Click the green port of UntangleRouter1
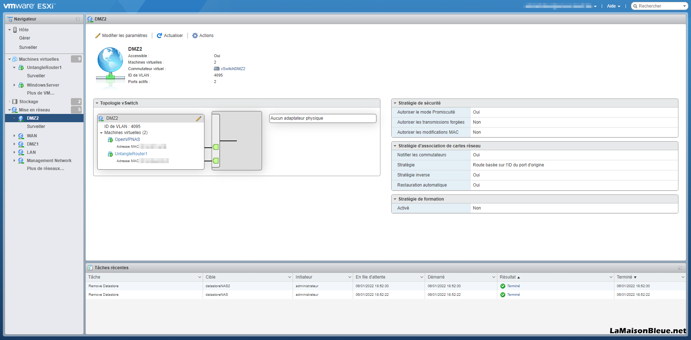 (216, 161)
